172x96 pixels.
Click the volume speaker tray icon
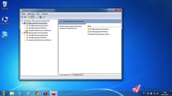158,94
